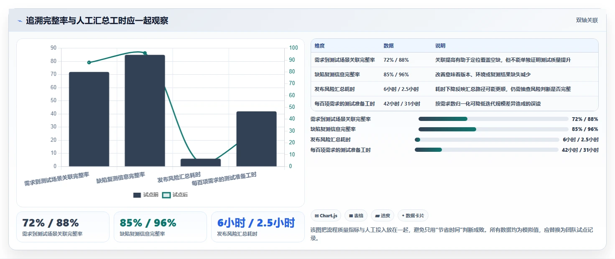Click the line point above 缺陷复测 bar
This screenshot has width=615, height=259.
[x=145, y=53]
